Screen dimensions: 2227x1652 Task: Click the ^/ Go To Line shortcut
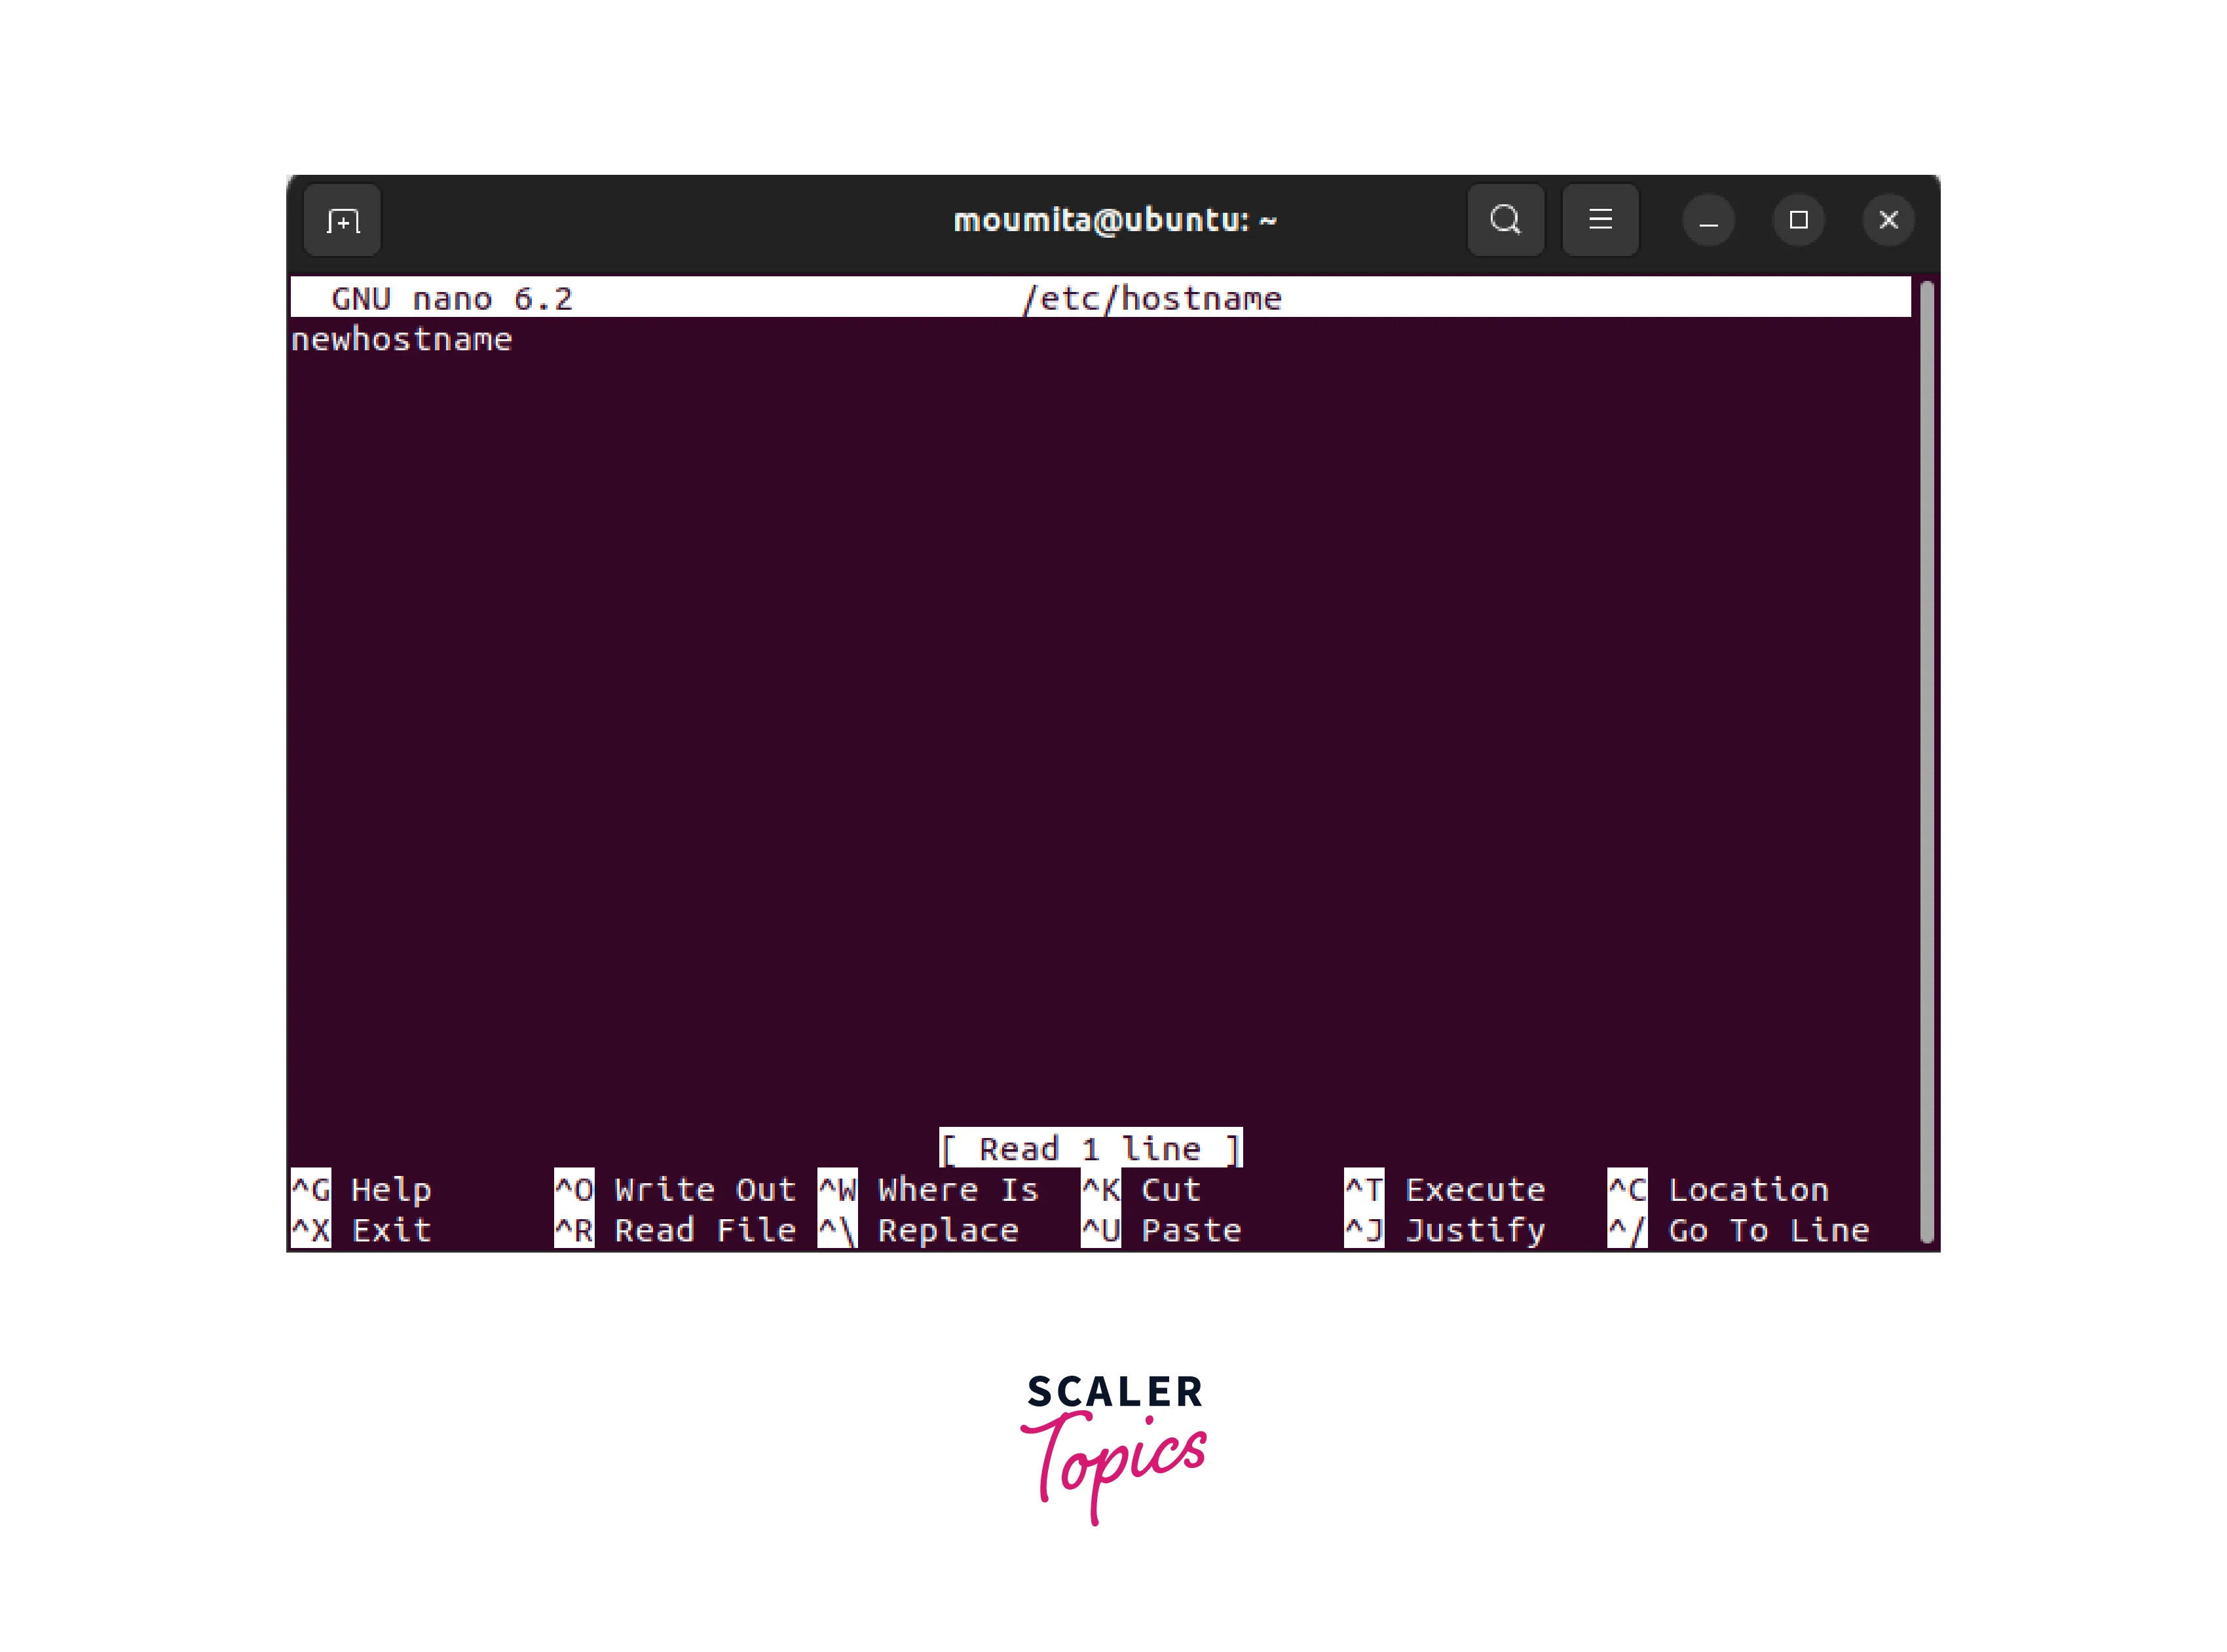click(x=1739, y=1230)
